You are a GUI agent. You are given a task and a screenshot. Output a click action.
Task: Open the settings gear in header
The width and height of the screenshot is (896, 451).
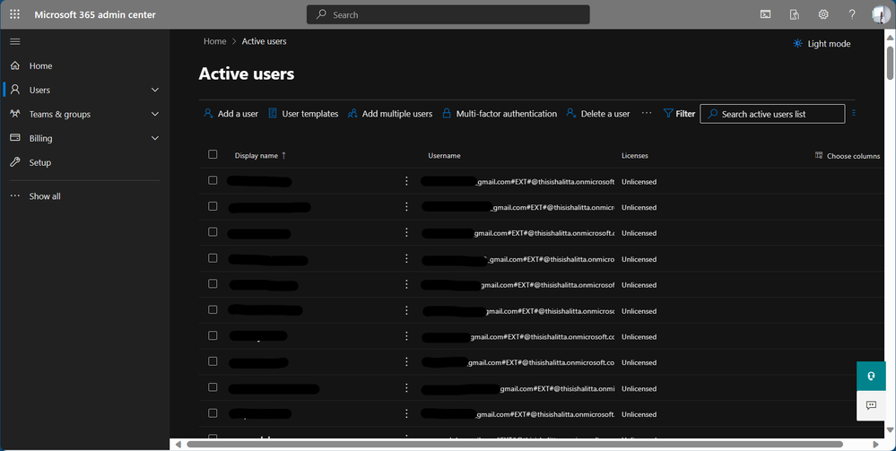pos(823,14)
